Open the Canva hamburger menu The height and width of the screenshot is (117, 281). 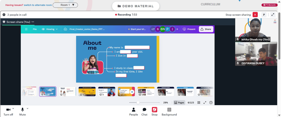pos(26,29)
